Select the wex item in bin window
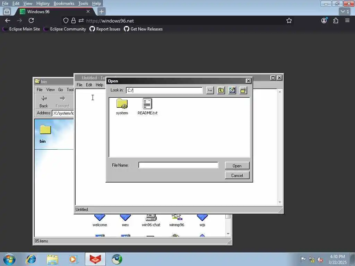This screenshot has height=266, width=355. coord(125,221)
